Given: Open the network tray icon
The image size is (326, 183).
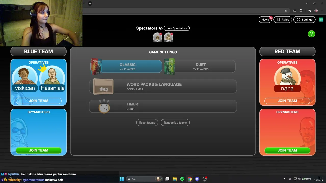Looking at the screenshot, I should click(295, 179).
